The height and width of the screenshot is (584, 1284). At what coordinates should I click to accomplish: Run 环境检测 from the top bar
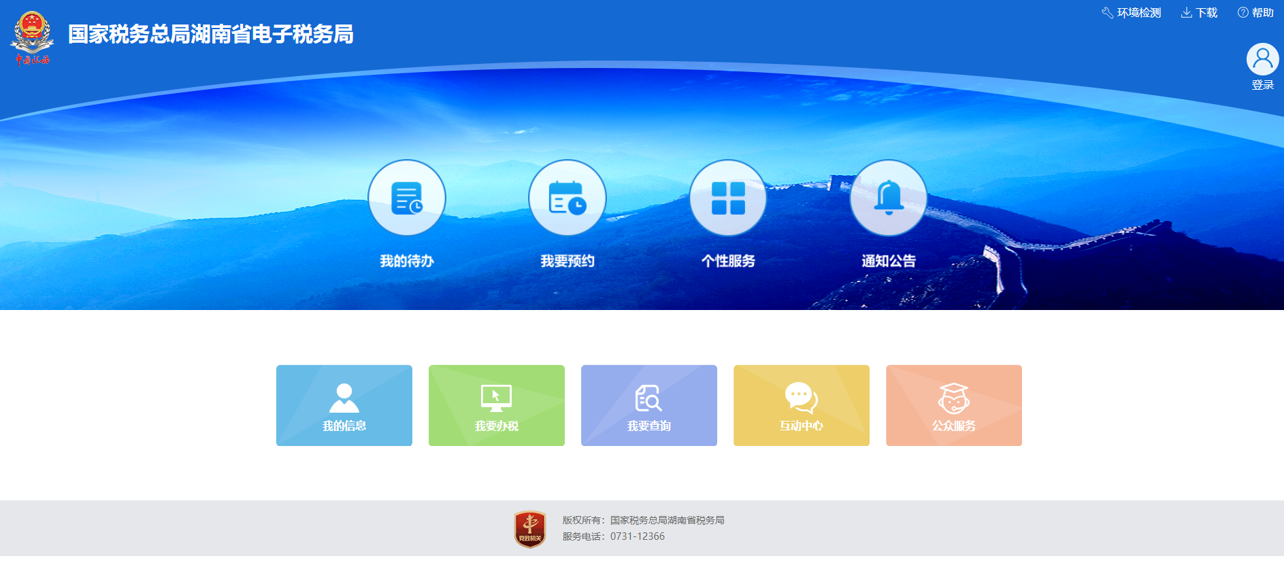1132,13
